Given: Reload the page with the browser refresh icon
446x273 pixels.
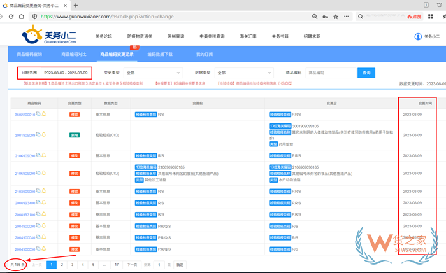Looking at the screenshot, I should tap(11, 17).
